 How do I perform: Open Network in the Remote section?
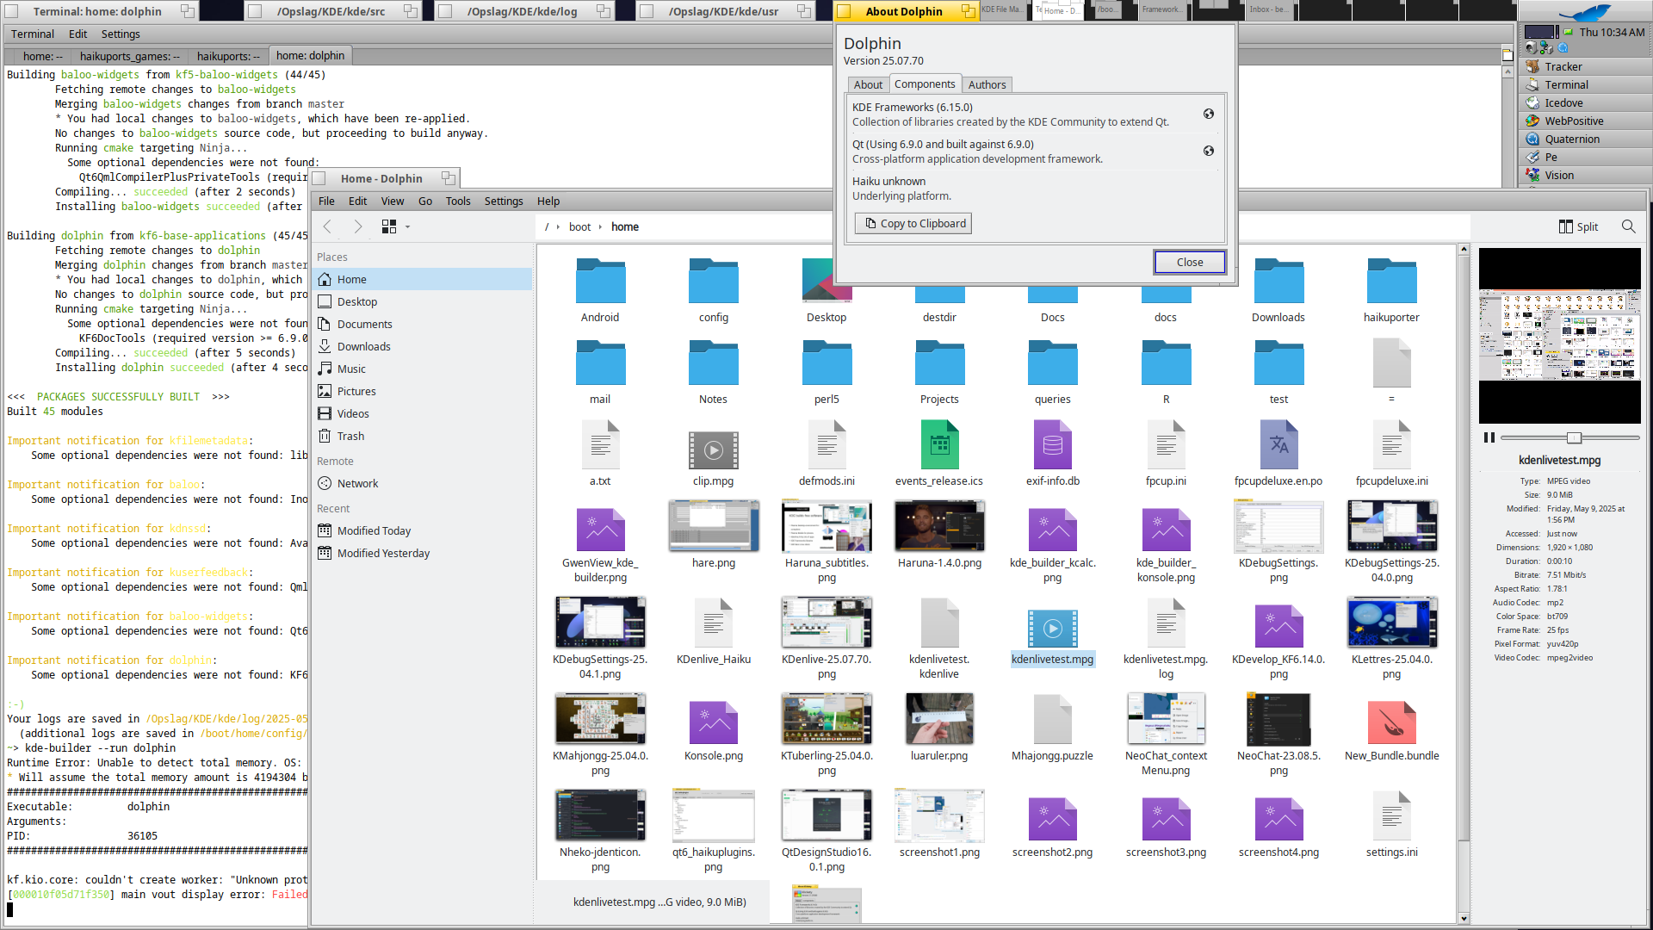(x=356, y=483)
